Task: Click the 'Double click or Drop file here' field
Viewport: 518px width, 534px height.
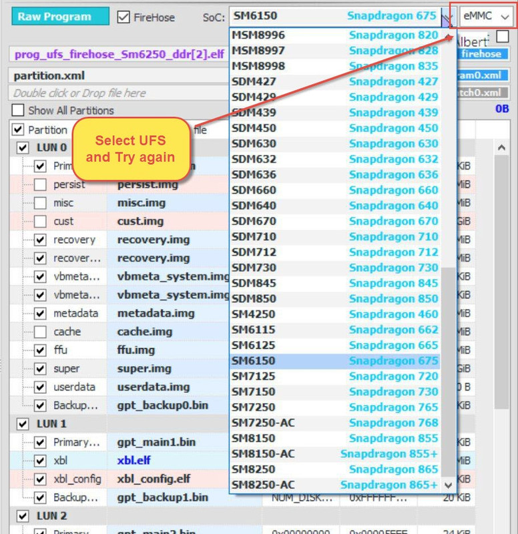Action: (x=119, y=93)
